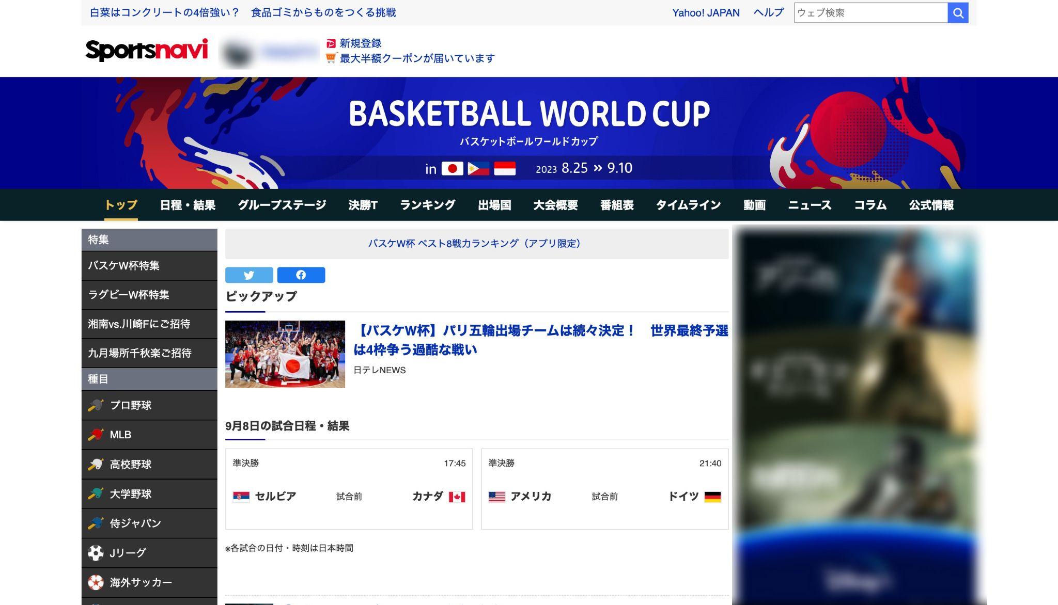Click the Philippines flag in banner

point(478,169)
